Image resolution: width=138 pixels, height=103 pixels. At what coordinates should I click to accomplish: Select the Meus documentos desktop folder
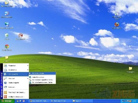coord(7,3)
